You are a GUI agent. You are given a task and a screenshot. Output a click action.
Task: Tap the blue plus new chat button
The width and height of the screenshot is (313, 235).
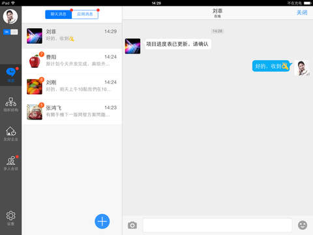coord(102,221)
